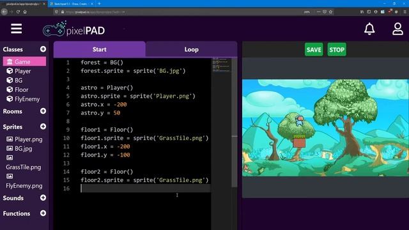Click the Sprites section header
This screenshot has width=409, height=230.
click(x=13, y=126)
